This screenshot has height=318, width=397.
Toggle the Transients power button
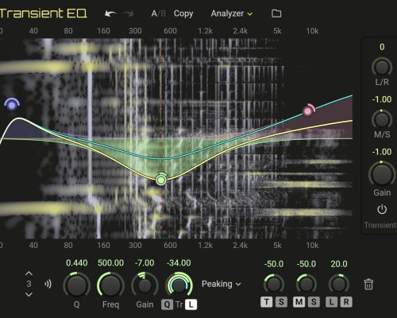coord(382,210)
